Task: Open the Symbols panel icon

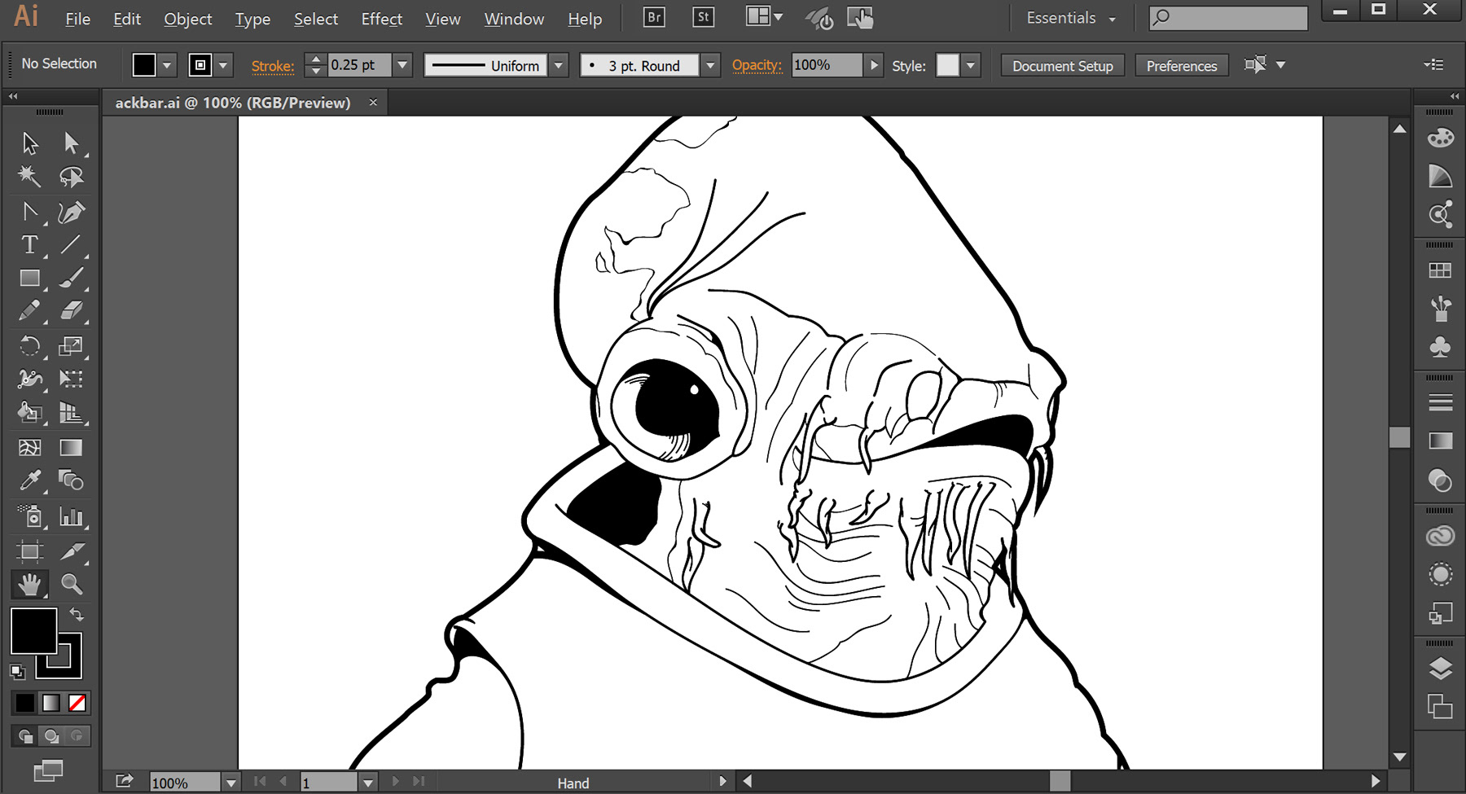Action: tap(1440, 347)
